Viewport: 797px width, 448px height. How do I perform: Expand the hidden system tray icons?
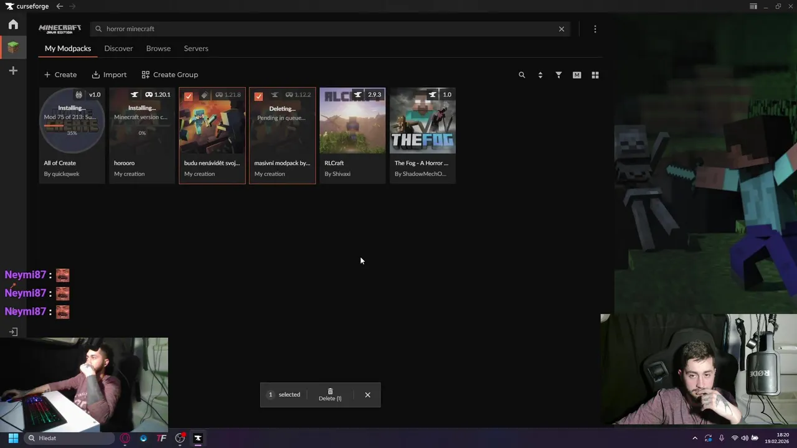[695, 438]
